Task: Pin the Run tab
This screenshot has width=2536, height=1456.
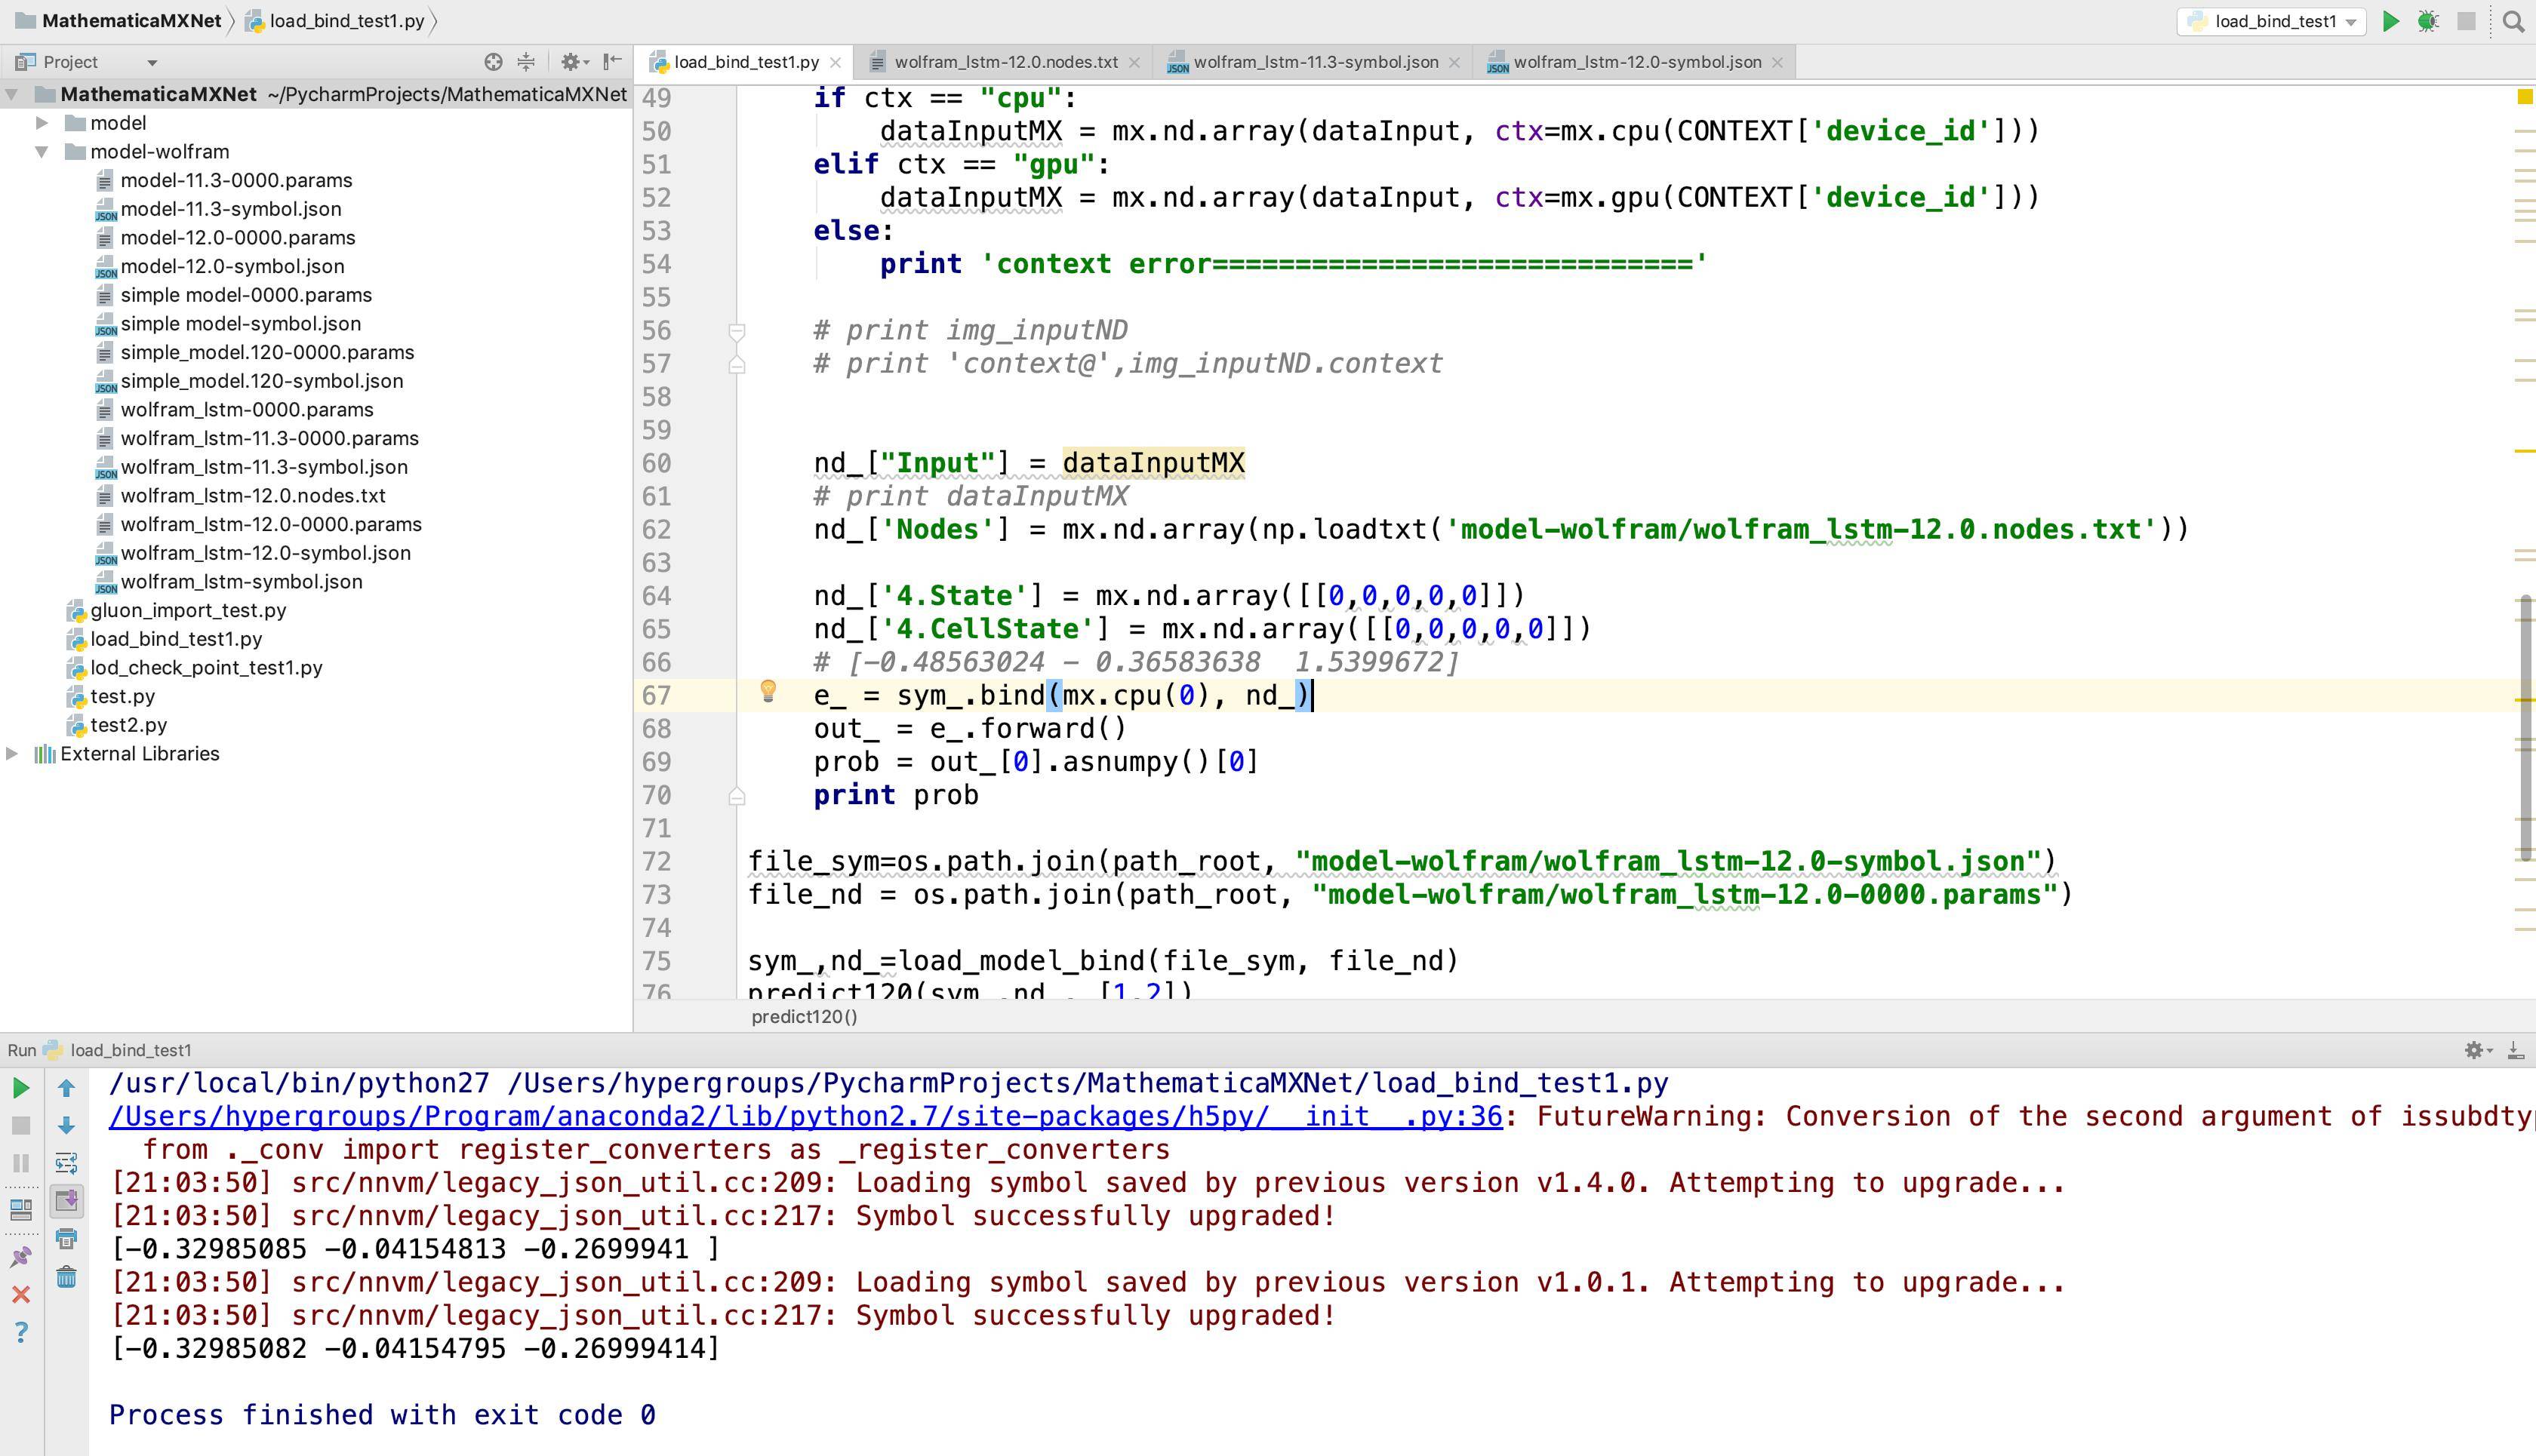Action: point(20,1257)
